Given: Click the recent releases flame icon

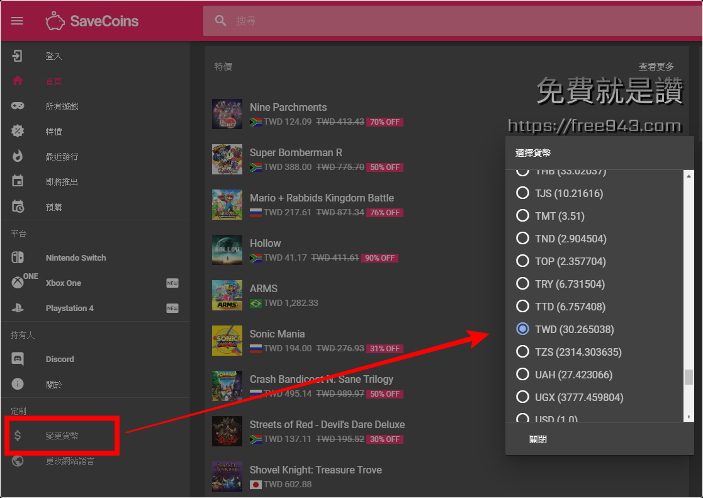Looking at the screenshot, I should click(18, 156).
